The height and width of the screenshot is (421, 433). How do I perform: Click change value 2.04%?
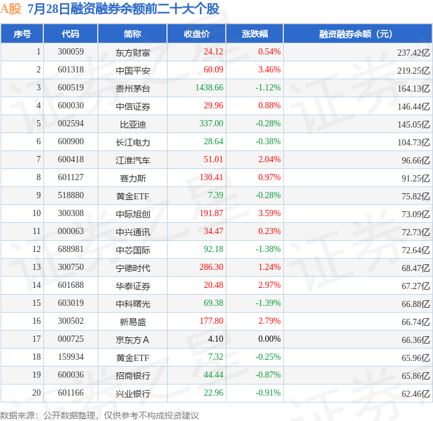tap(269, 160)
